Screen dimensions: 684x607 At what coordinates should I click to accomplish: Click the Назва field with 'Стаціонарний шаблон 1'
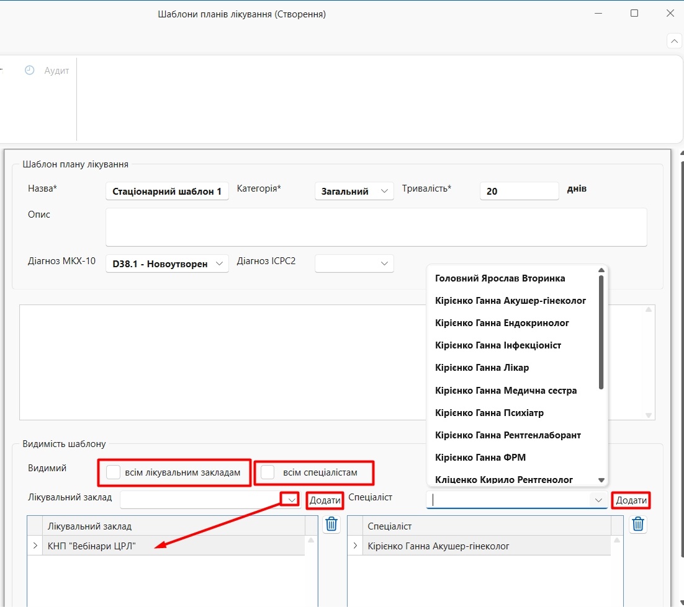(167, 192)
